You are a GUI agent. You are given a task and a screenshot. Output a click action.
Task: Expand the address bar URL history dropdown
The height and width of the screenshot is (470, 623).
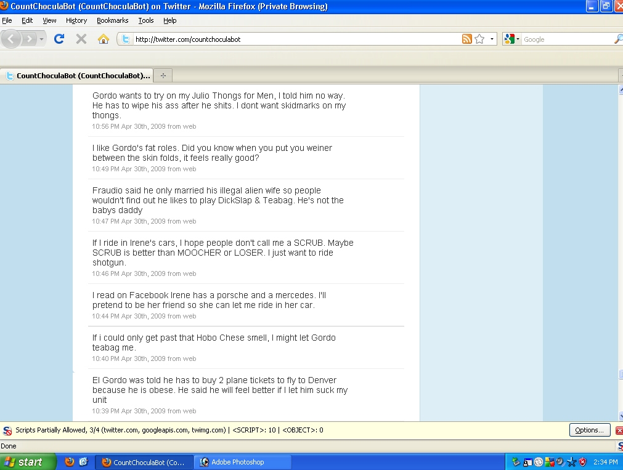[492, 39]
